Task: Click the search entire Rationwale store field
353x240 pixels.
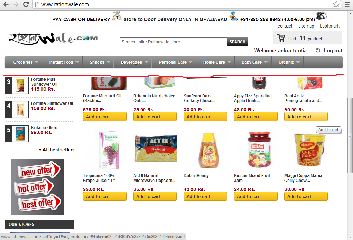Action: (x=173, y=42)
